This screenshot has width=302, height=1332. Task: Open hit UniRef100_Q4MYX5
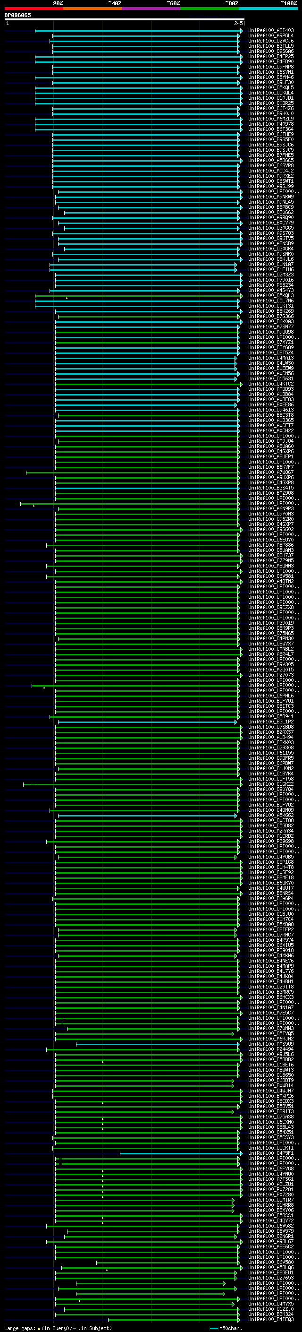point(271,1304)
